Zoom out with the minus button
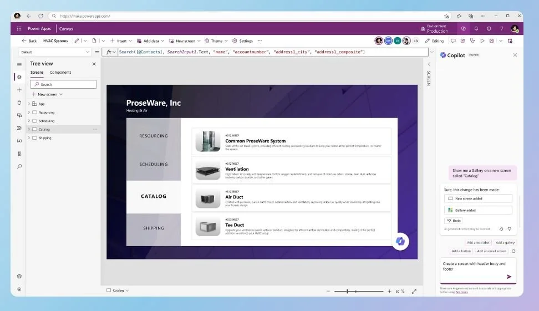539x311 pixels. [x=328, y=291]
